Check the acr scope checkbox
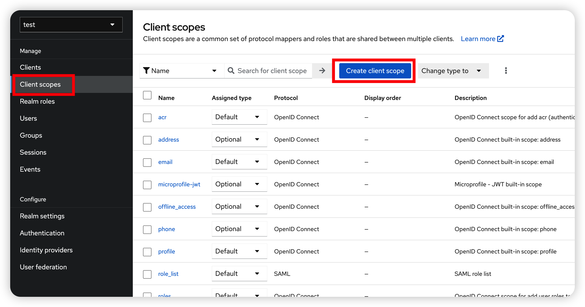This screenshot has height=307, width=585. 147,118
